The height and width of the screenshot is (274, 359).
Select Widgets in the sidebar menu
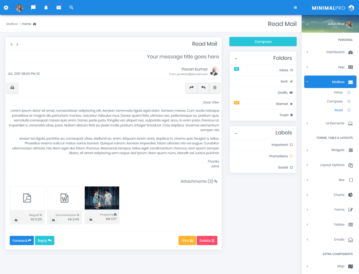point(338,150)
